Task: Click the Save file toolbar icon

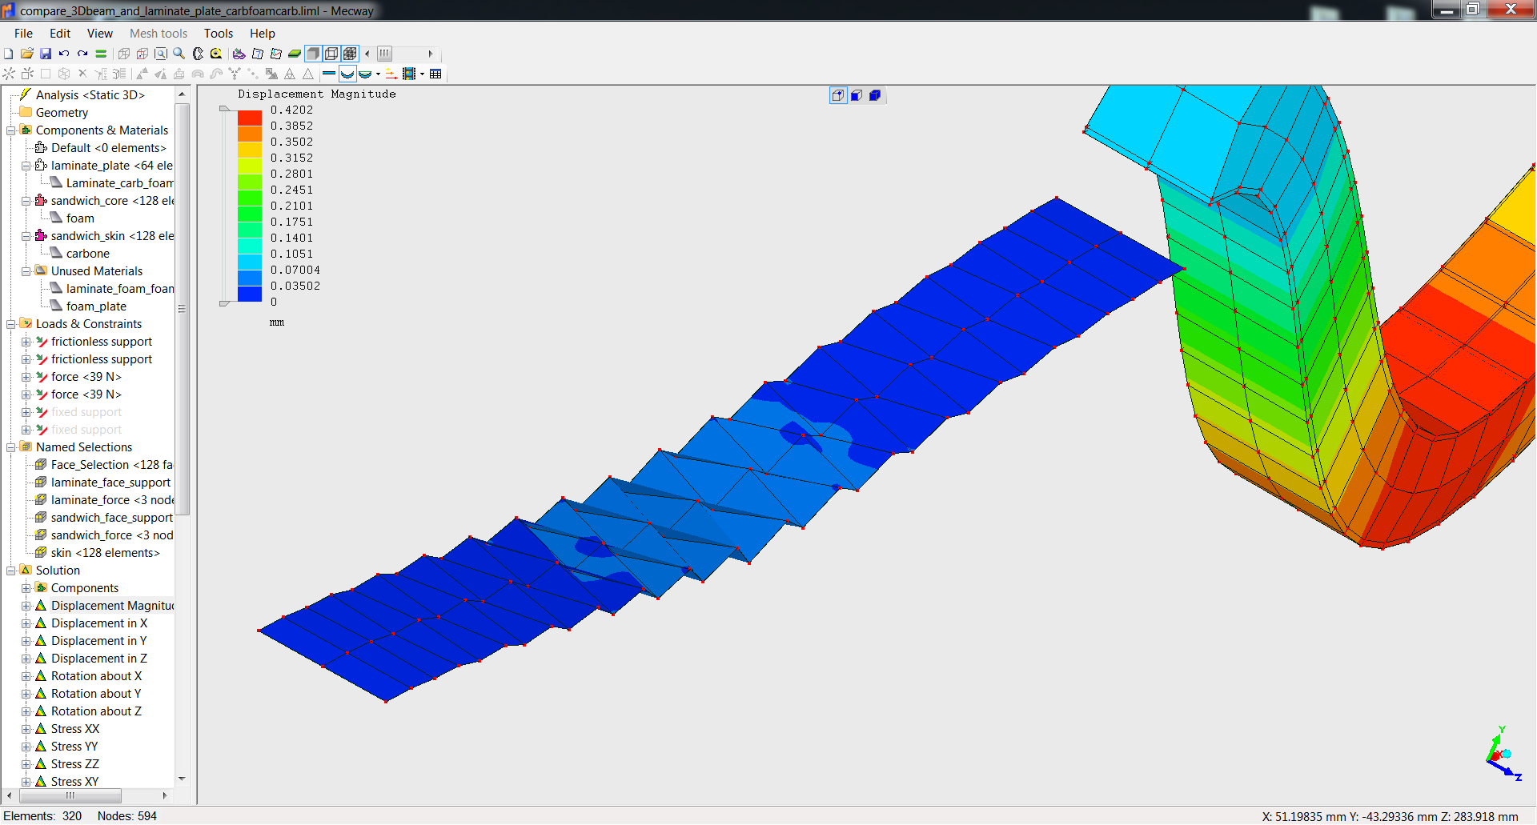Action: [x=46, y=54]
